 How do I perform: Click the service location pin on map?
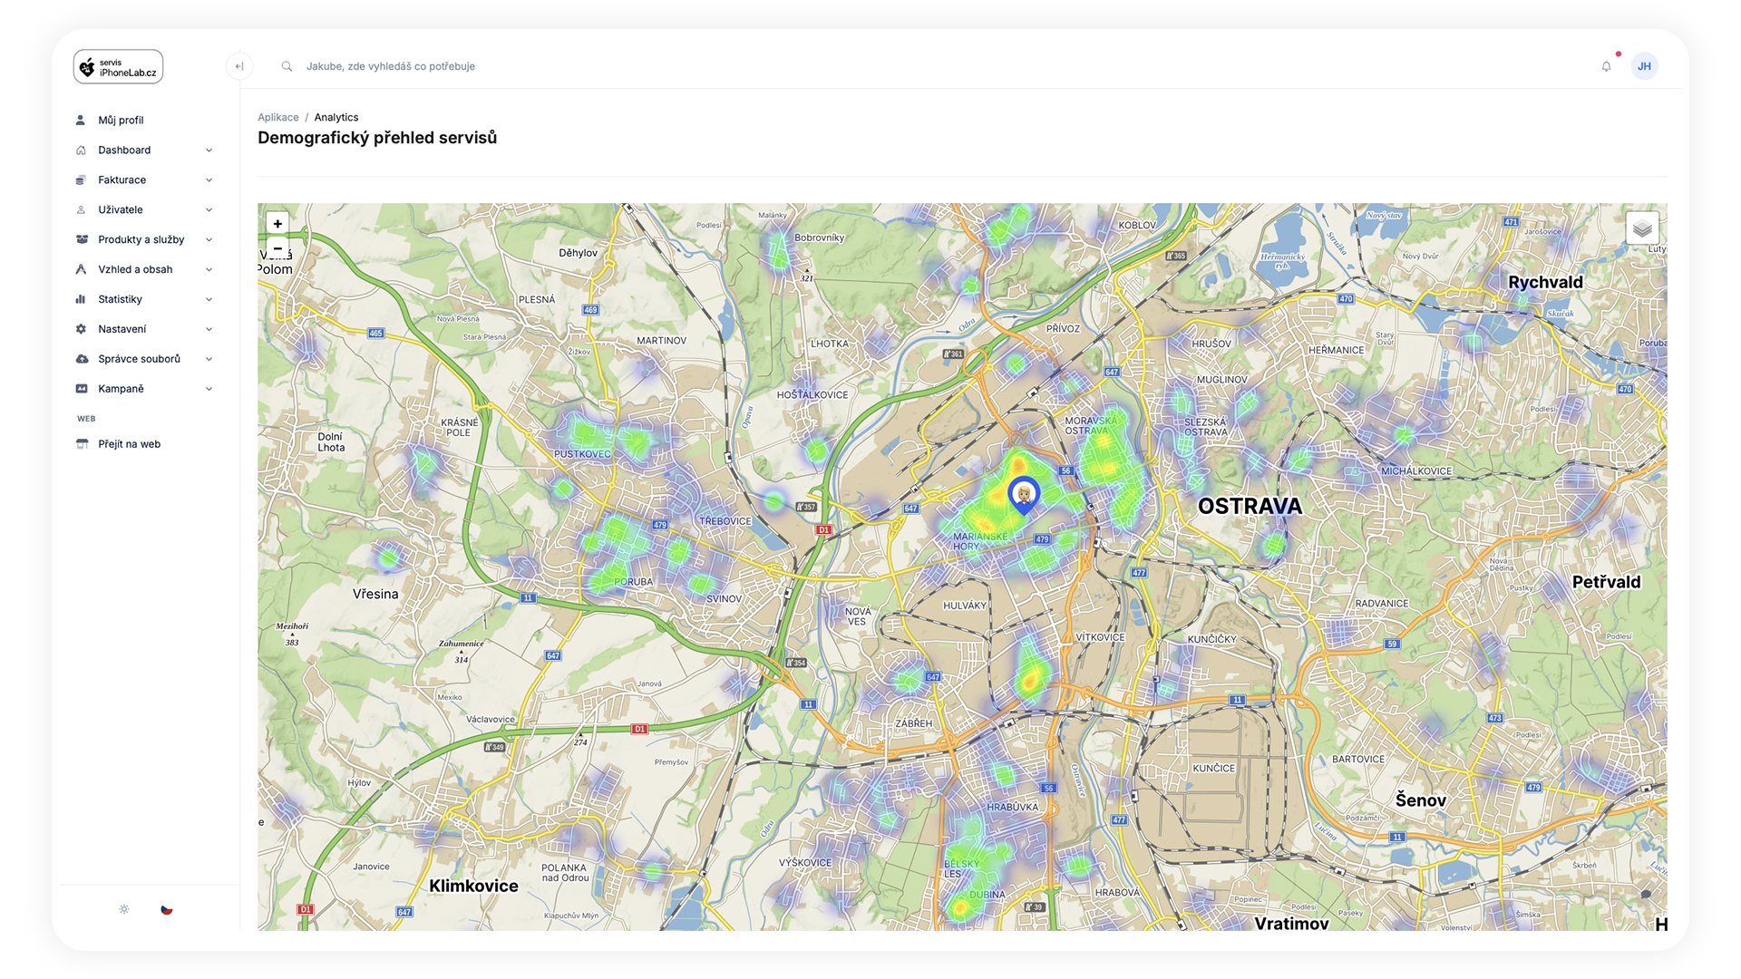tap(1024, 496)
